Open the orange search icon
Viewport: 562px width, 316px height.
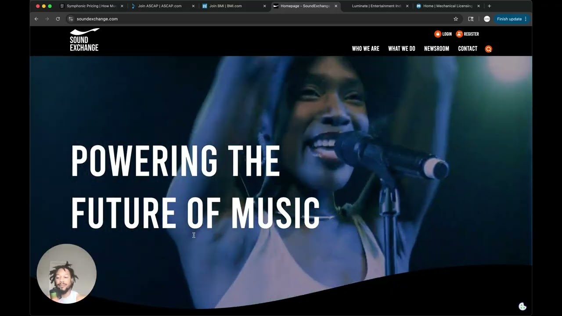(x=488, y=49)
